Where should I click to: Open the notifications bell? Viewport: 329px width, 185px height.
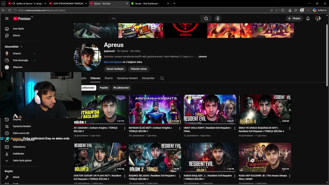coord(308,18)
